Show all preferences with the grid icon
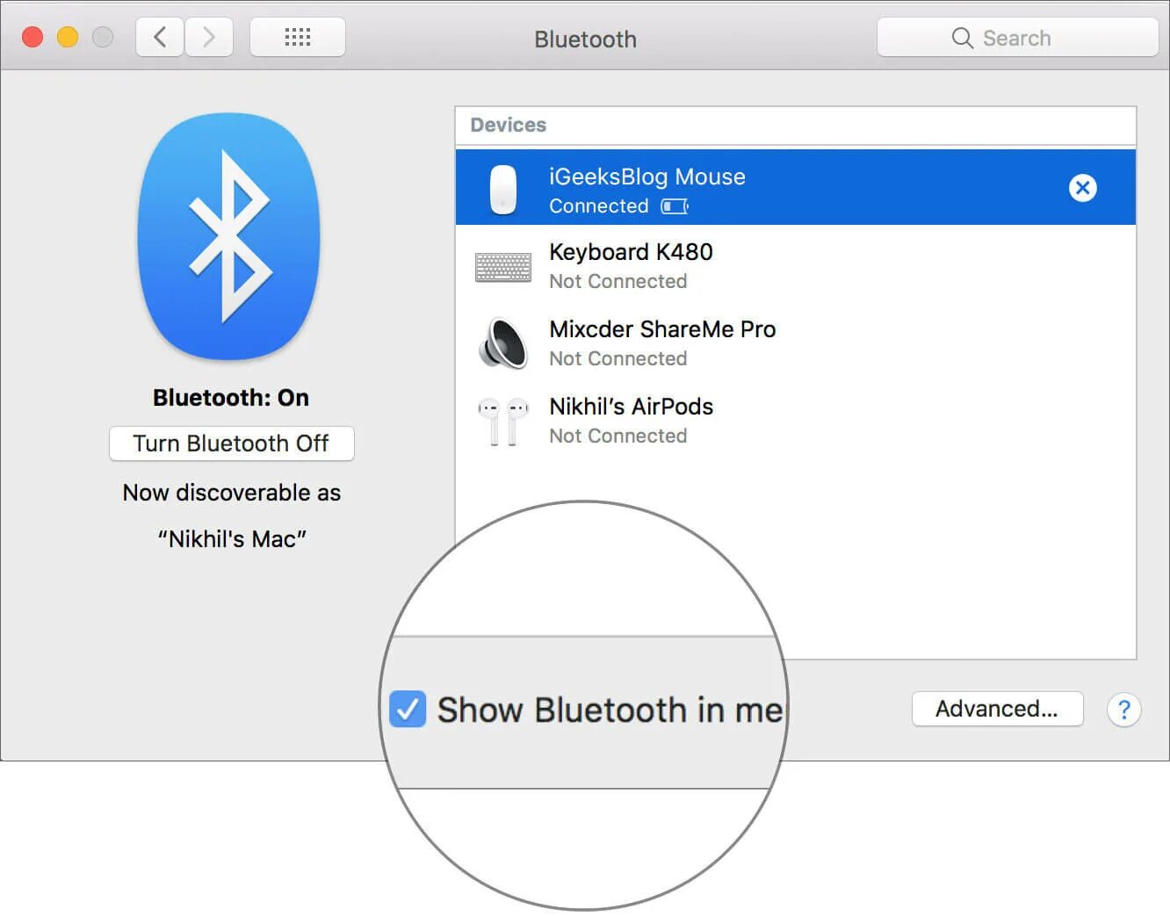Image resolution: width=1170 pixels, height=916 pixels. (x=298, y=38)
